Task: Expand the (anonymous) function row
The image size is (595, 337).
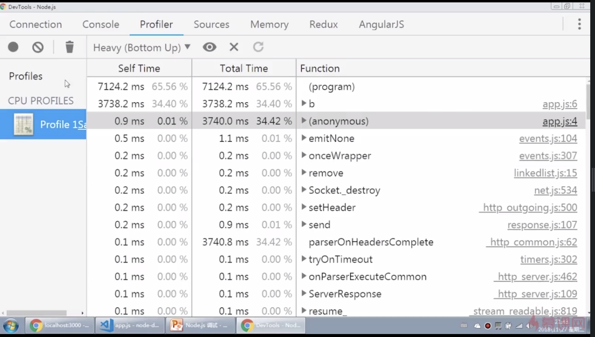Action: click(x=304, y=120)
